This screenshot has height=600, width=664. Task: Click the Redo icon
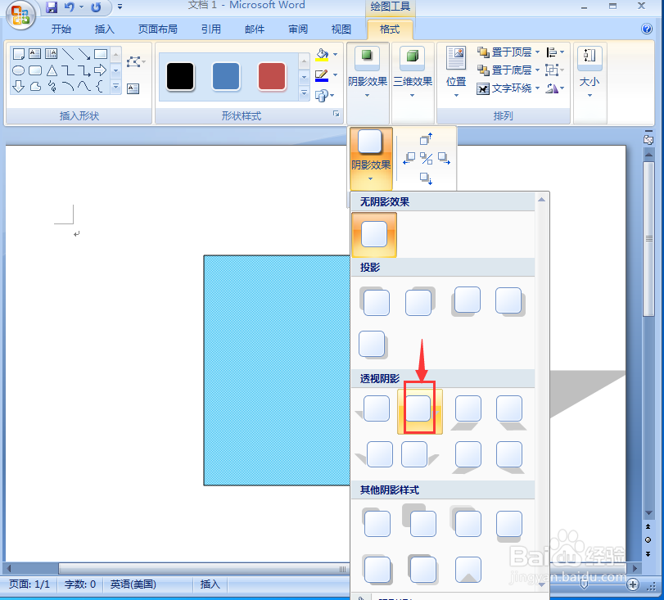[x=96, y=7]
